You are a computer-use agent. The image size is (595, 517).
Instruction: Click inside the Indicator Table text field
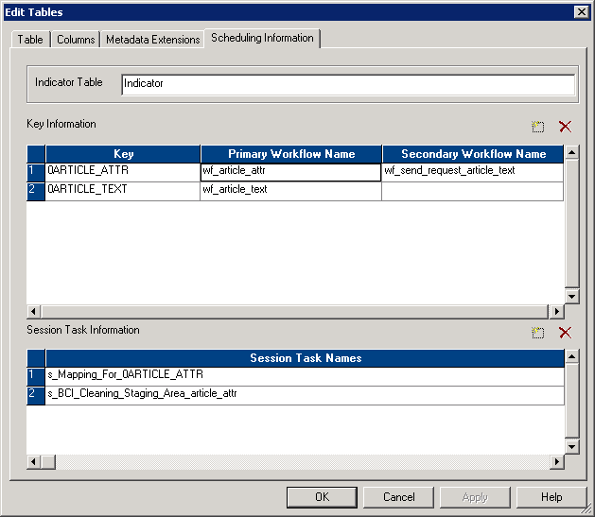pyautogui.click(x=348, y=84)
